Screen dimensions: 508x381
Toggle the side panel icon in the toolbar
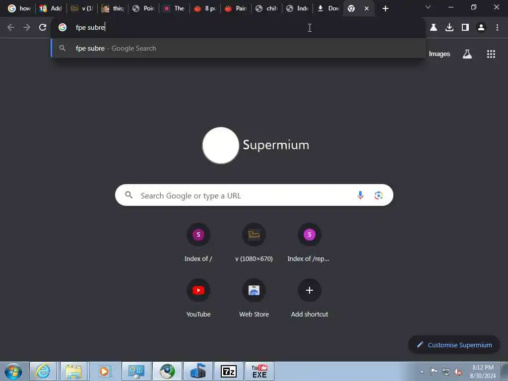click(465, 28)
